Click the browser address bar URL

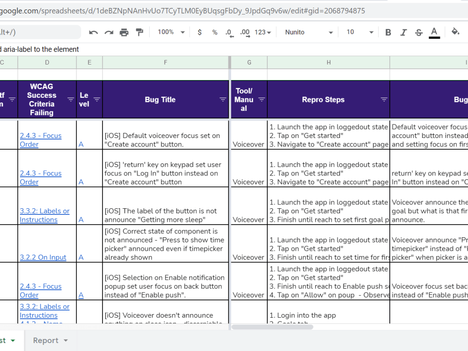coord(182,11)
